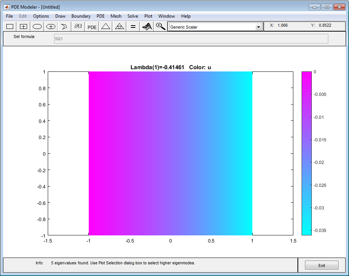Refine the mesh with toolbar button
The width and height of the screenshot is (349, 276).
pyautogui.click(x=120, y=27)
